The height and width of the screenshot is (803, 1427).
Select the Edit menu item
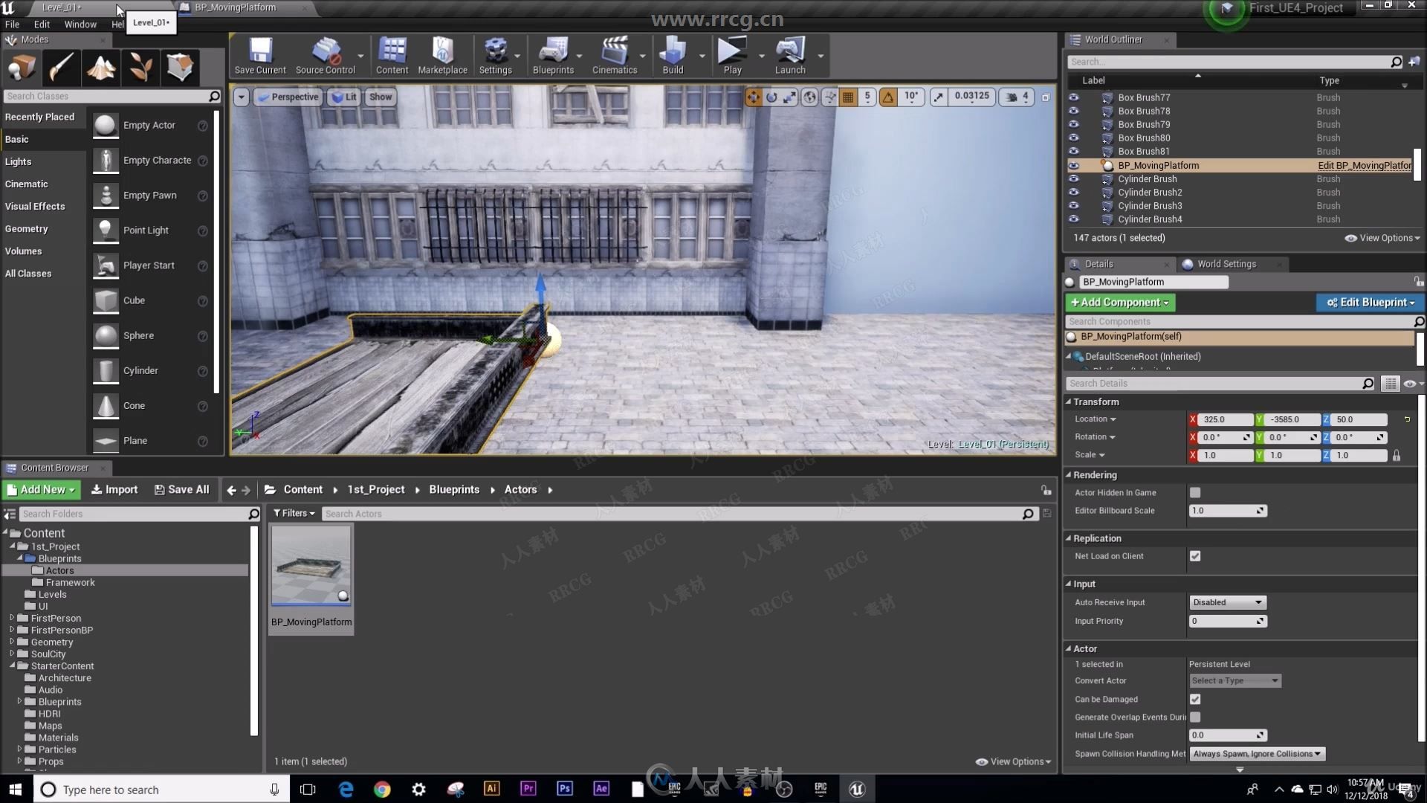42,24
